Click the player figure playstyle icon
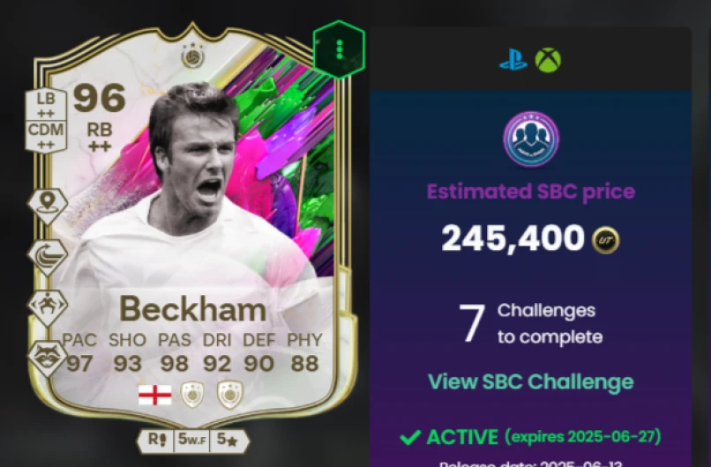 48,308
